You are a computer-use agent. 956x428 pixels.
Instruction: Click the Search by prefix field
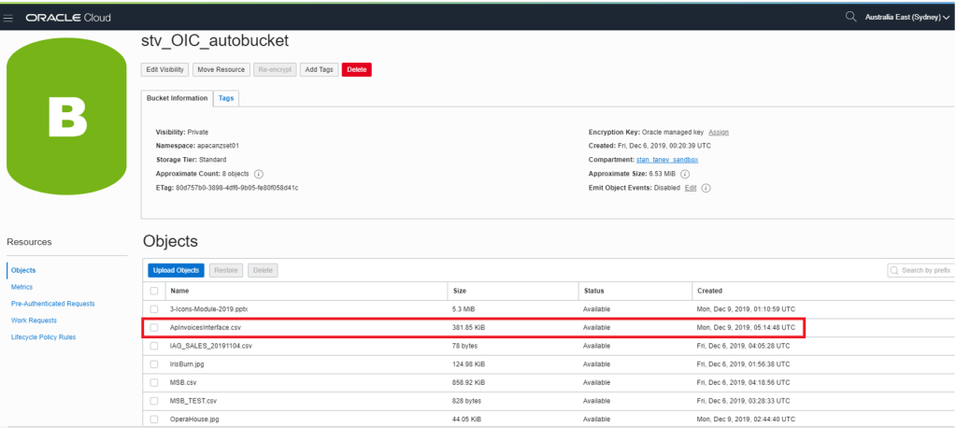pyautogui.click(x=923, y=270)
